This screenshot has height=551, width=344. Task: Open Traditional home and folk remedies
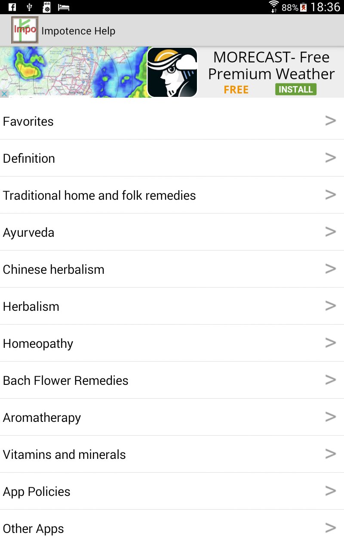tap(172, 195)
